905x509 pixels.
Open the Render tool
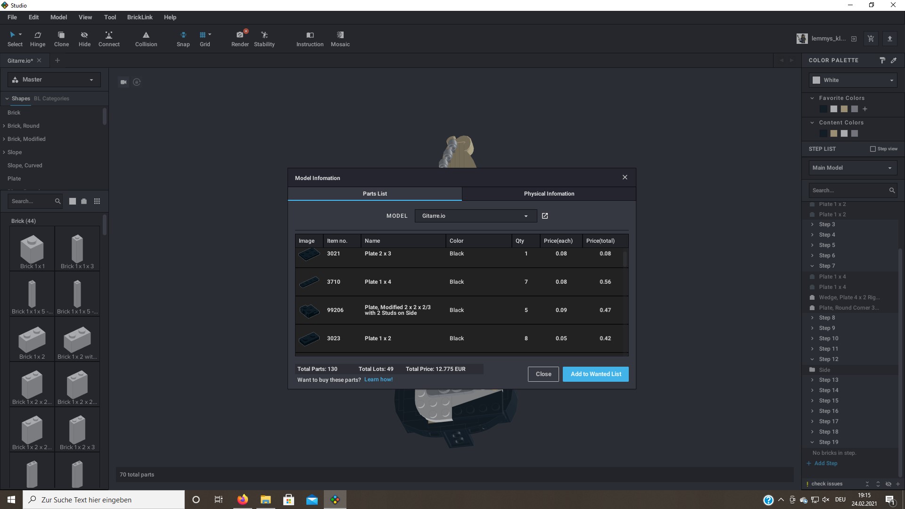pyautogui.click(x=240, y=39)
